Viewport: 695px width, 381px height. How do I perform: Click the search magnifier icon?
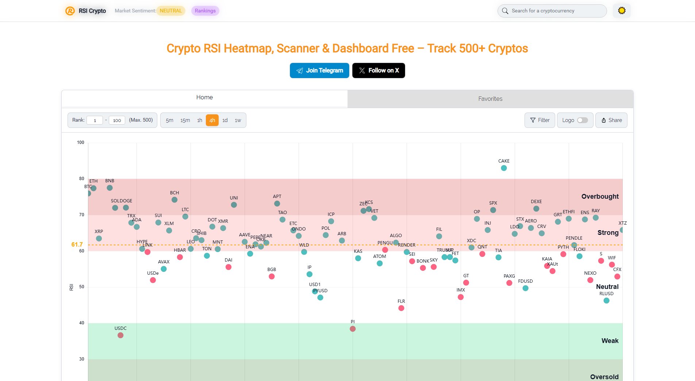point(505,11)
